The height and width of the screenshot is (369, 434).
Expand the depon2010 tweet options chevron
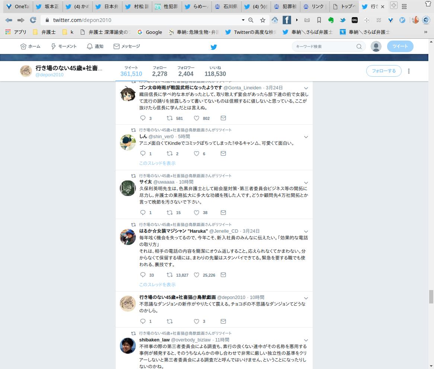pos(306,298)
